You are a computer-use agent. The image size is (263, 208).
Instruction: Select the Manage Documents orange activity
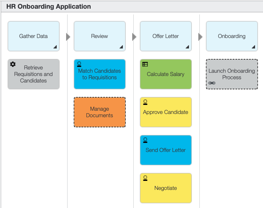[100, 112]
